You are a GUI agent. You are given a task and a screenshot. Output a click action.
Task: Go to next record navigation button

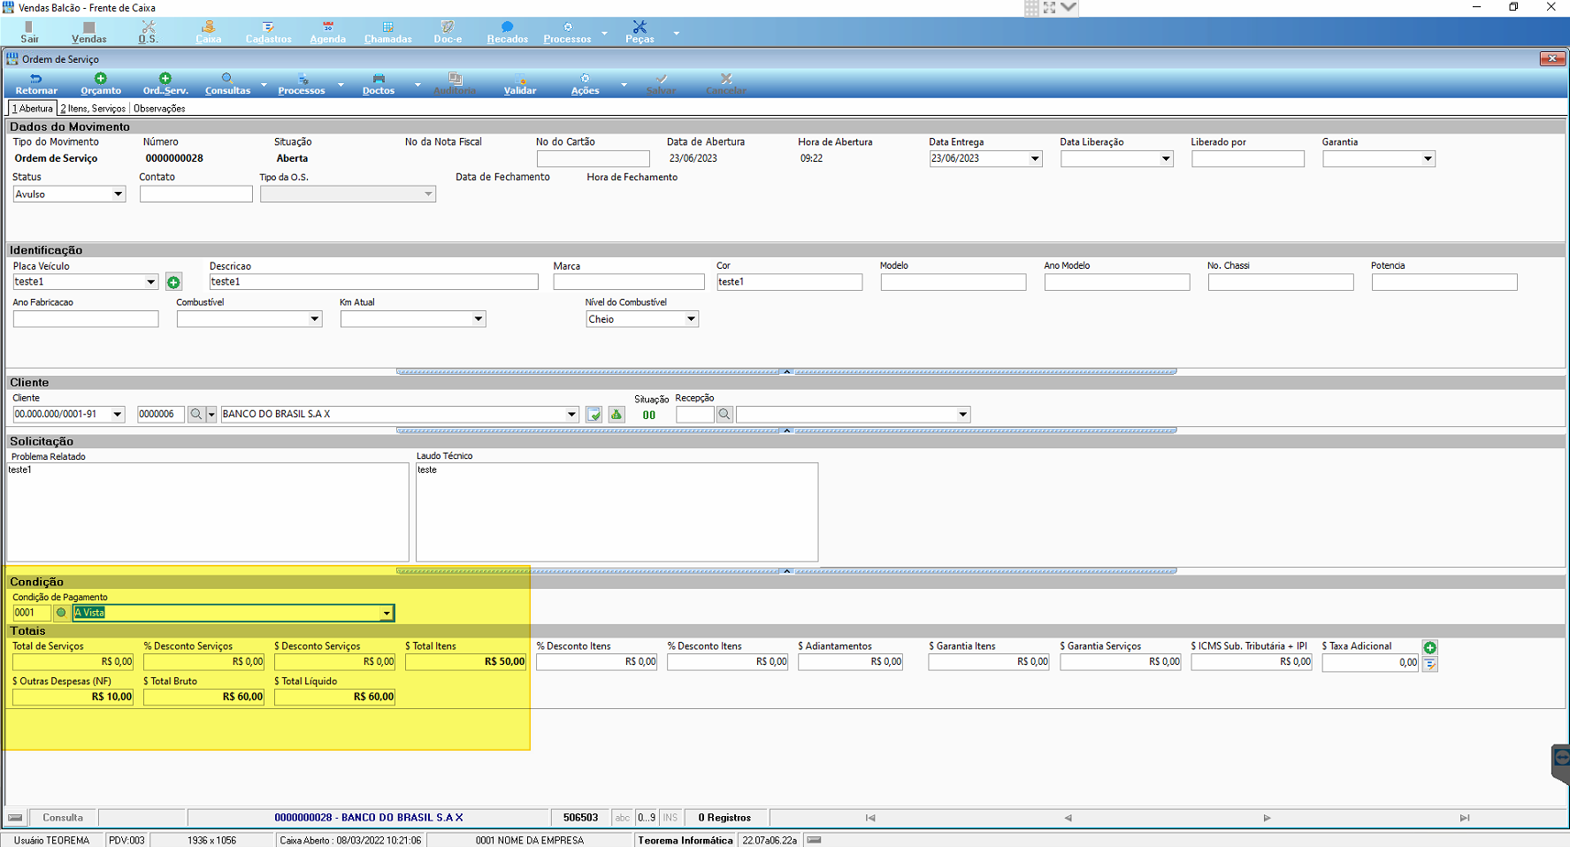click(1267, 818)
